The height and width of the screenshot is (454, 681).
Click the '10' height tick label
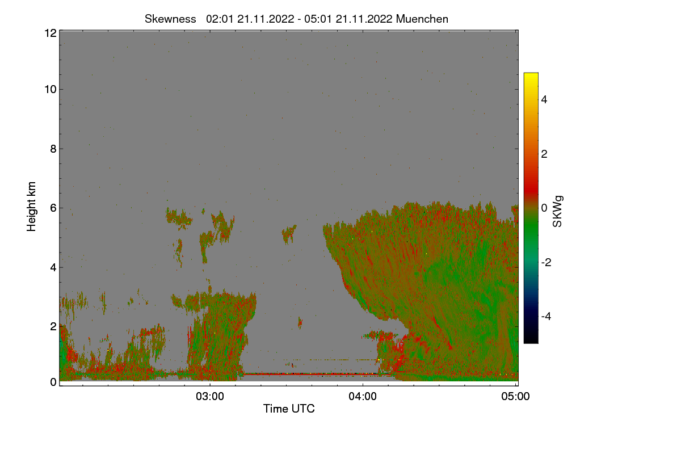49,89
